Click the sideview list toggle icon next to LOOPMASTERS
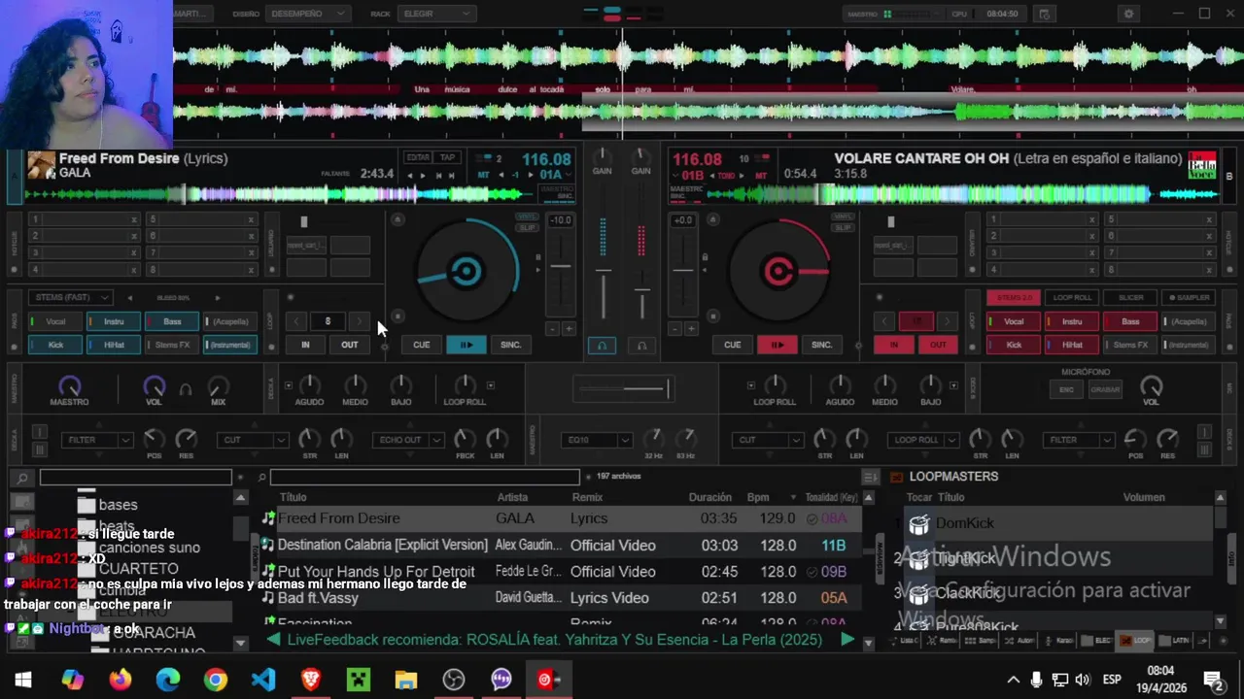The image size is (1244, 699). [871, 477]
